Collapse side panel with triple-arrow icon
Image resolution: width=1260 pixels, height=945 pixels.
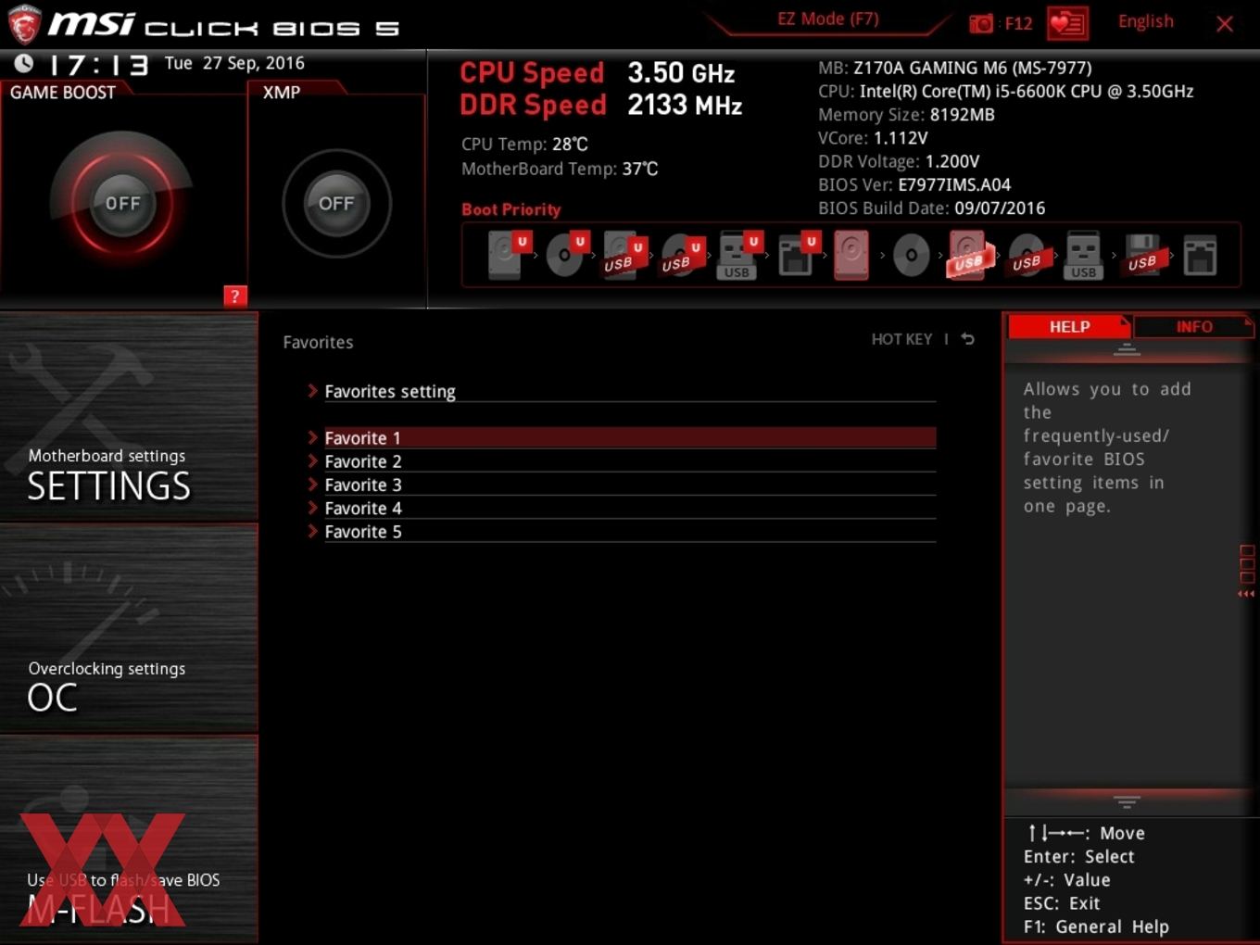coord(1246,594)
